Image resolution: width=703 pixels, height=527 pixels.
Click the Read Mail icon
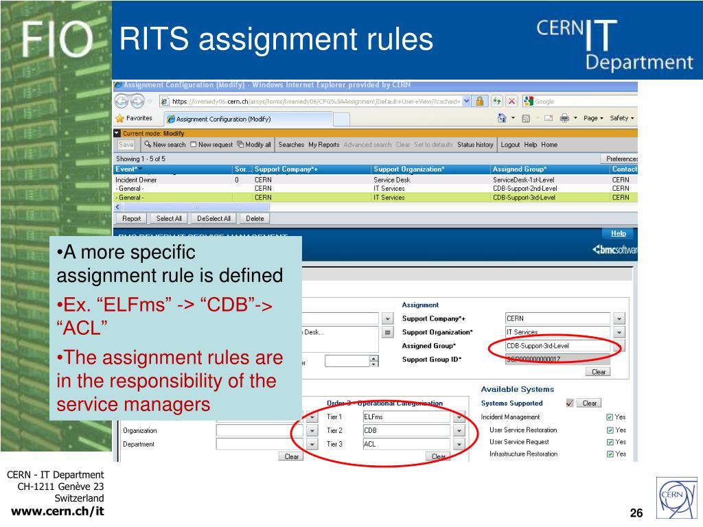549,118
